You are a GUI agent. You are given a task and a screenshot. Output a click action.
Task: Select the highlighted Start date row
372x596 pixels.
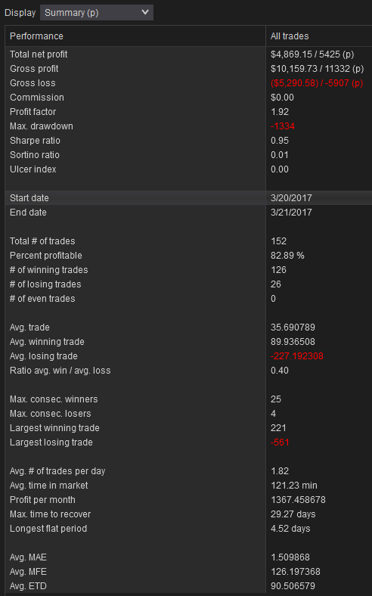click(188, 198)
